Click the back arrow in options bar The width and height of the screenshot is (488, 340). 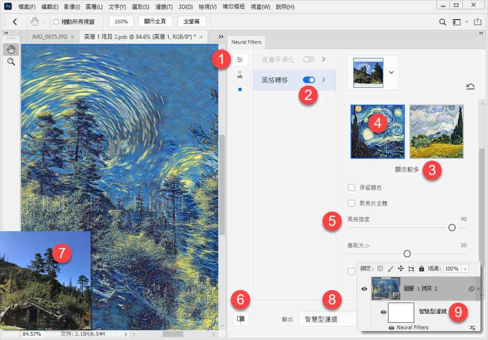14,22
